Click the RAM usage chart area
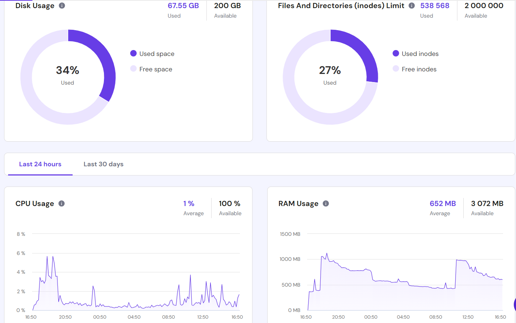Image resolution: width=516 pixels, height=323 pixels. point(405,283)
